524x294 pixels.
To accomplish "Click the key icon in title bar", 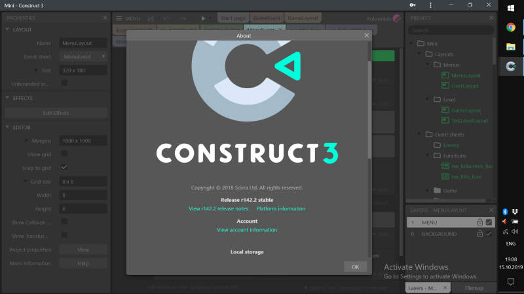I will coord(413,5).
